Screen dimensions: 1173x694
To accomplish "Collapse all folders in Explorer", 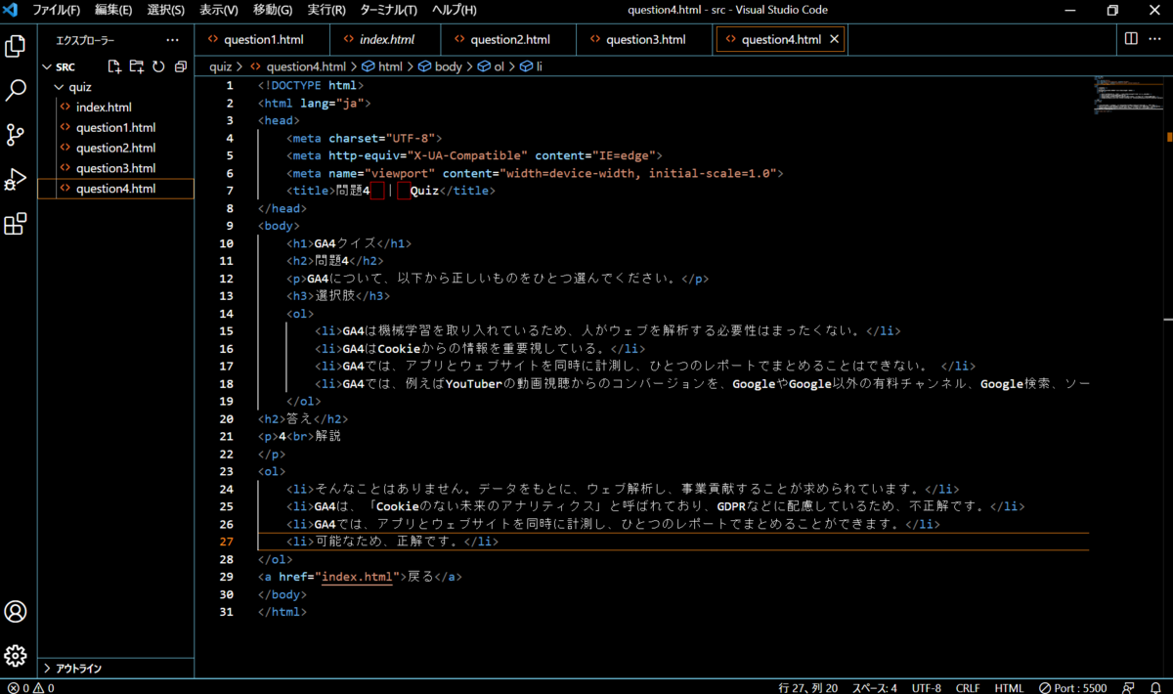I will pyautogui.click(x=180, y=66).
